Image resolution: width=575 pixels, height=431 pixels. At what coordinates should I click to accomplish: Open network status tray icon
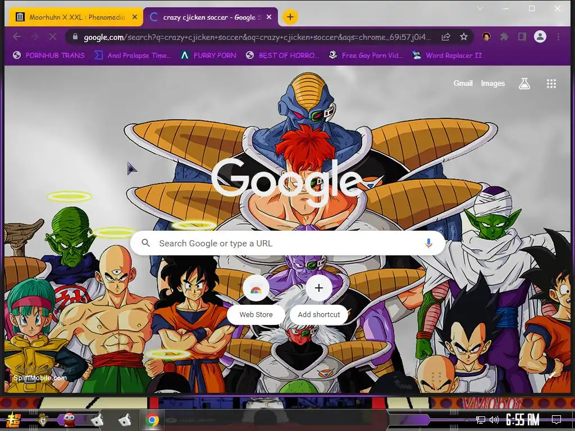[481, 420]
